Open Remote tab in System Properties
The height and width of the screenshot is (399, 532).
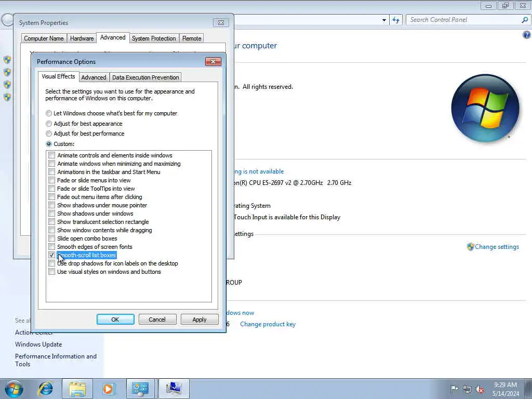(192, 38)
